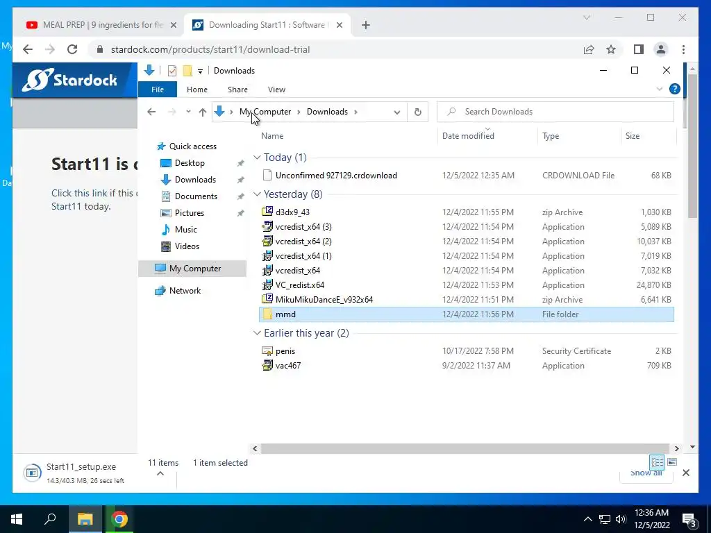The height and width of the screenshot is (533, 711).
Task: Open Explorer Help via the blue question icon
Action: tap(675, 90)
